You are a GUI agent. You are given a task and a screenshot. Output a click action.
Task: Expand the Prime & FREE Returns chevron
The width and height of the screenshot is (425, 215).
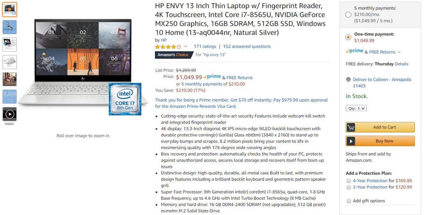click(x=399, y=52)
